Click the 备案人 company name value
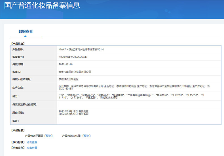 [x=75, y=72]
